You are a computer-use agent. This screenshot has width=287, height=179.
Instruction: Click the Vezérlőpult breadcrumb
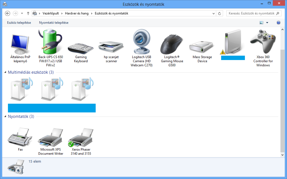pyautogui.click(x=51, y=13)
